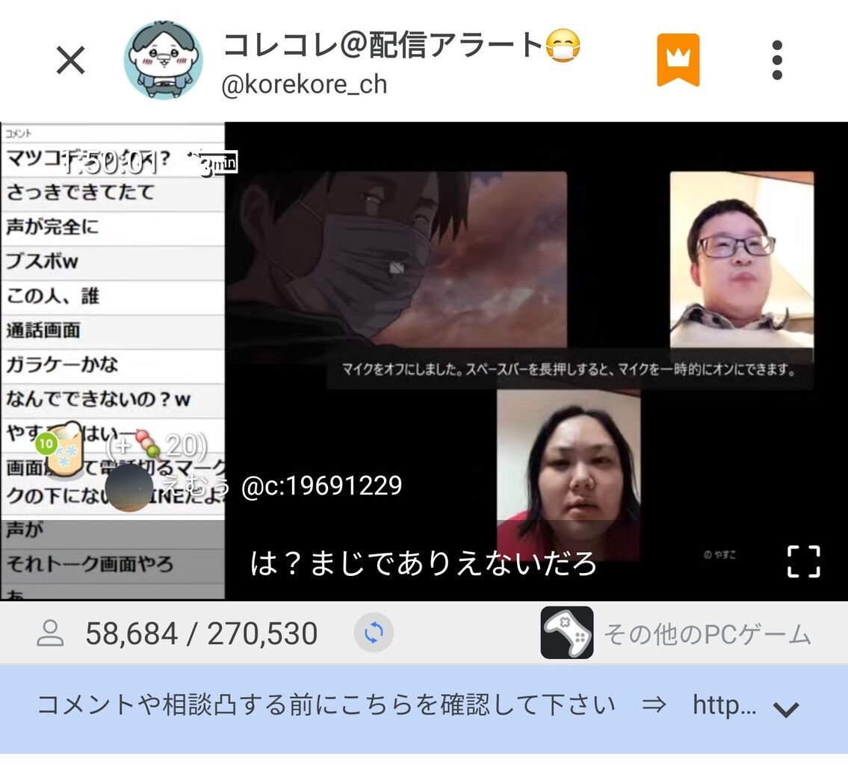
Task: Tap the @korekore_ch handle
Action: coord(305,84)
